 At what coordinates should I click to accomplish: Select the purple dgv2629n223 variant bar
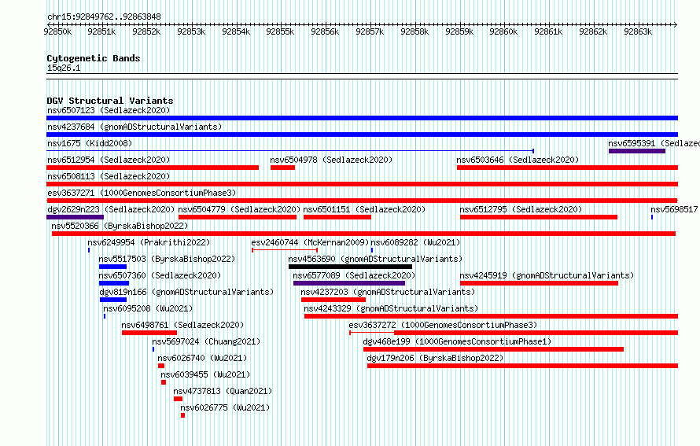click(x=75, y=217)
